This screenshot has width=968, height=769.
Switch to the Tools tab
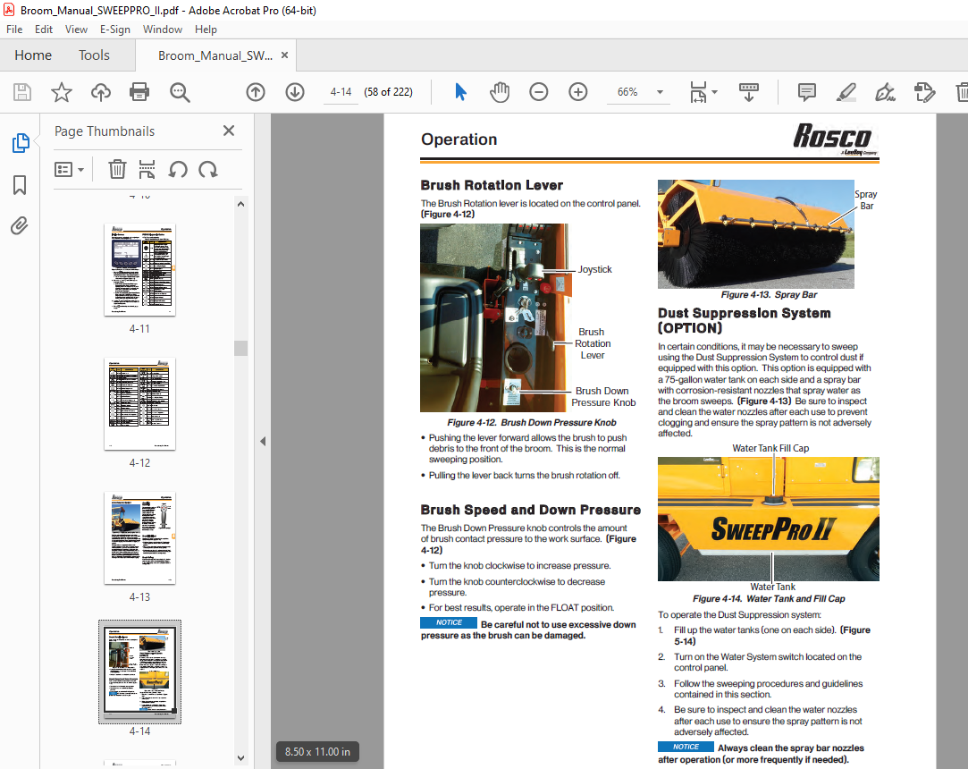tap(94, 55)
